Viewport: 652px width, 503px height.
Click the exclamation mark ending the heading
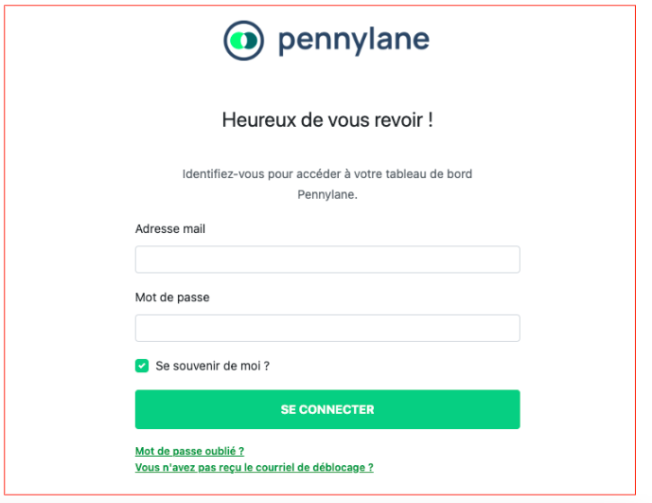[x=431, y=120]
